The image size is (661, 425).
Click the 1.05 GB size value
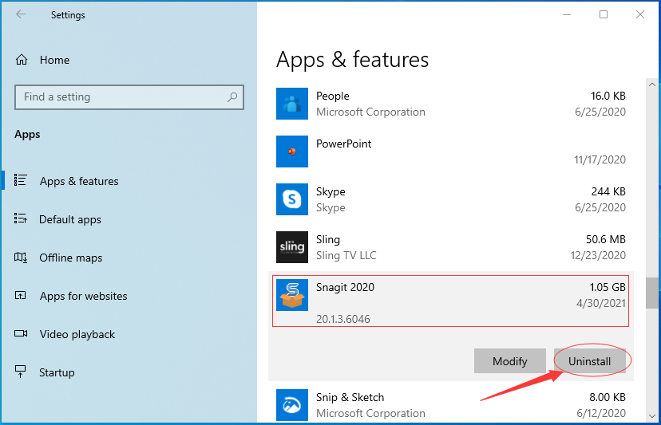[x=607, y=287]
